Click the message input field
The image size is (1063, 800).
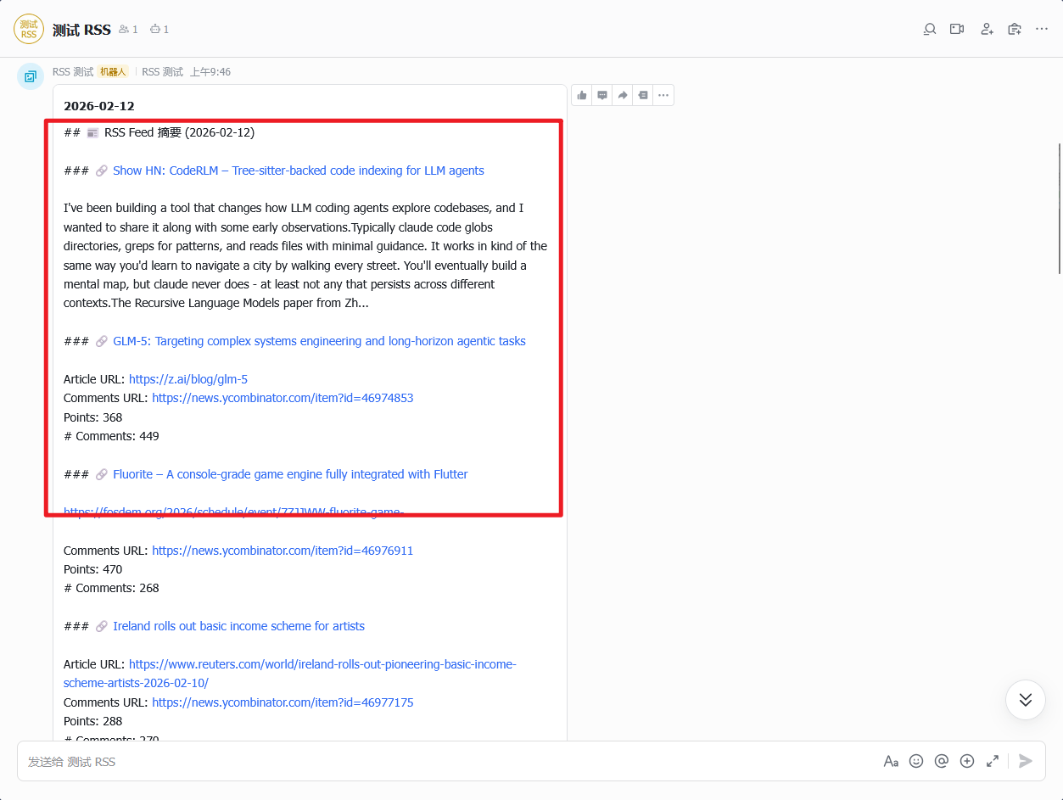[450, 761]
